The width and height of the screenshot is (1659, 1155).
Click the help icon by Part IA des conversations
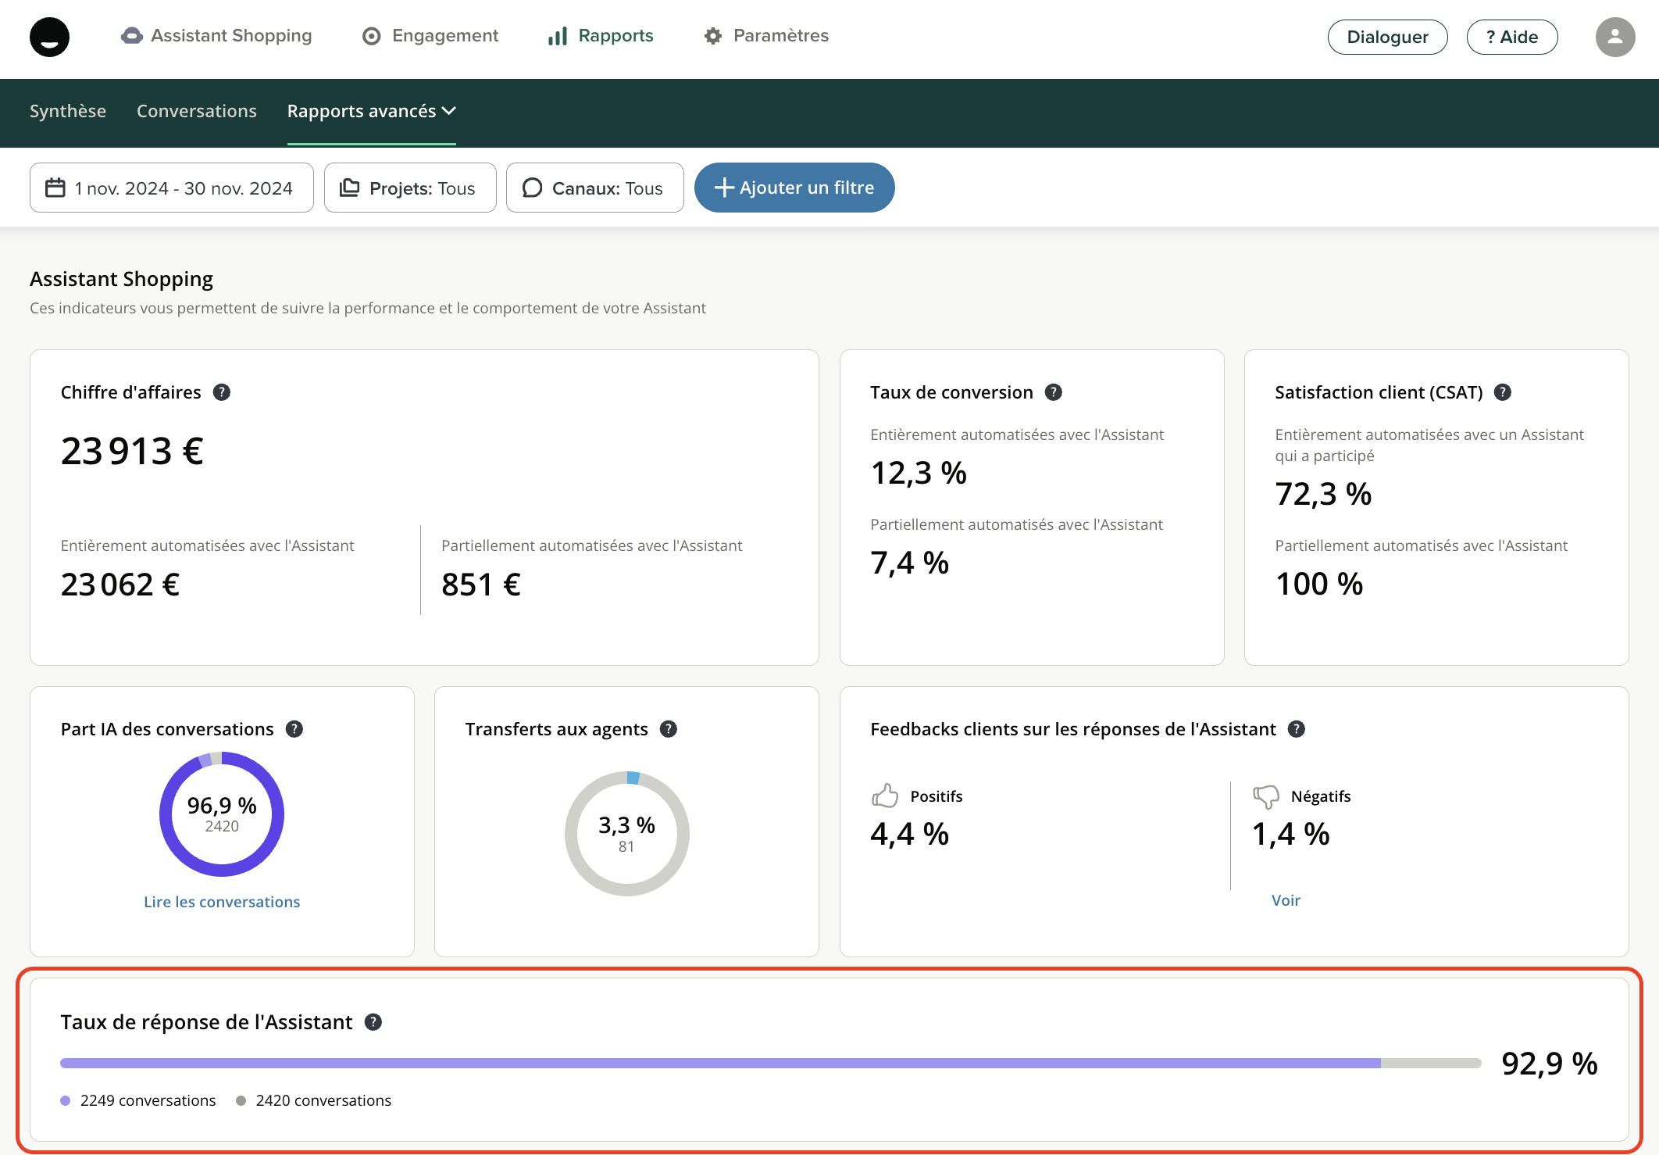(x=294, y=729)
